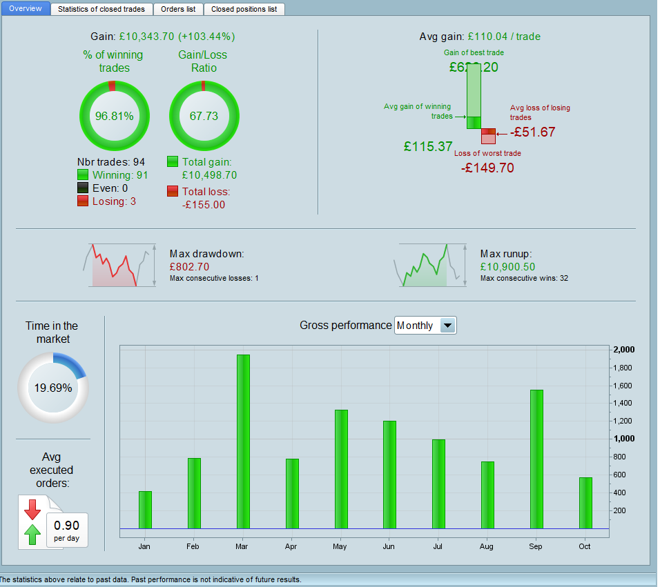Viewport: 660px width, 587px height.
Task: Click the £115.37 avg winning gain value
Action: pyautogui.click(x=428, y=146)
